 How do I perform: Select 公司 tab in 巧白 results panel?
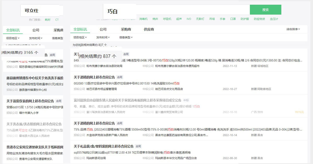point(103,29)
